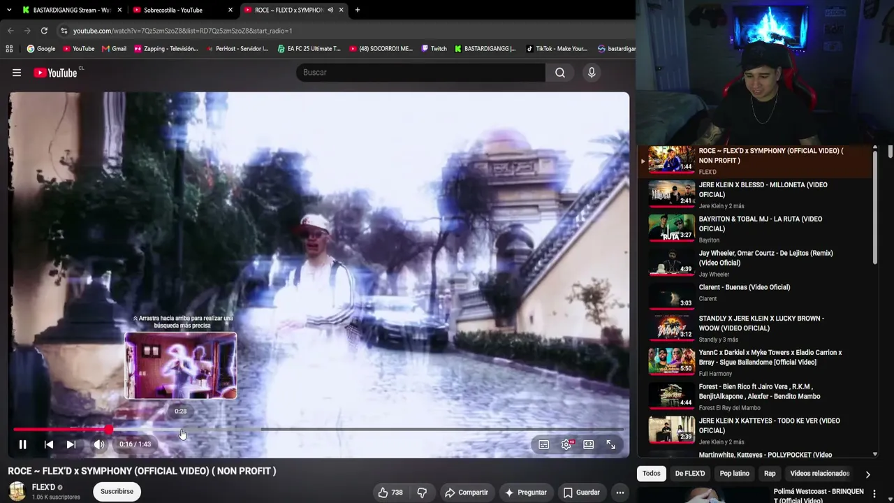Pause the video with the player button
The height and width of the screenshot is (503, 894).
(x=22, y=444)
